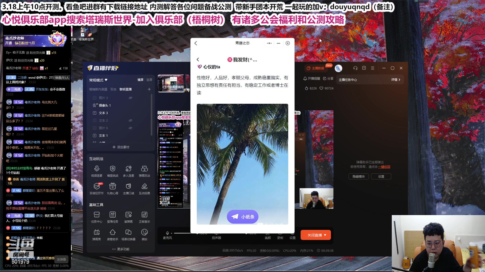Add a new scene with plus icon
Screen dimensions: 485x272
pyautogui.click(x=149, y=89)
